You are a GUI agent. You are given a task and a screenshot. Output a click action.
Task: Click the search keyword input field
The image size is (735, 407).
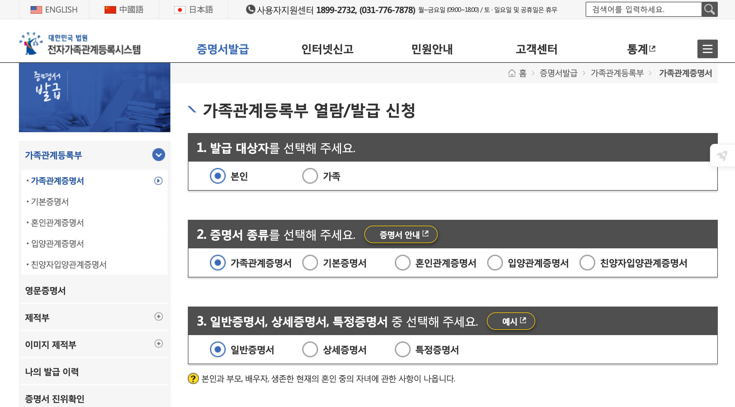tap(643, 10)
